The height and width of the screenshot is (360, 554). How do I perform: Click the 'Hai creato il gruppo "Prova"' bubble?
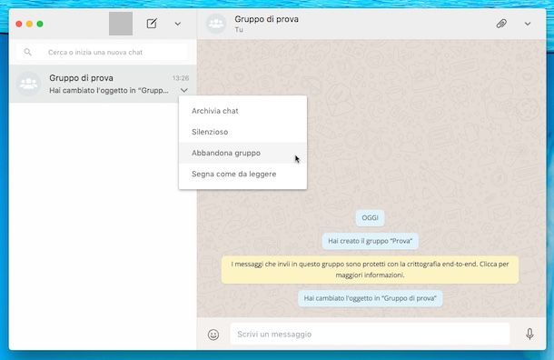point(370,241)
